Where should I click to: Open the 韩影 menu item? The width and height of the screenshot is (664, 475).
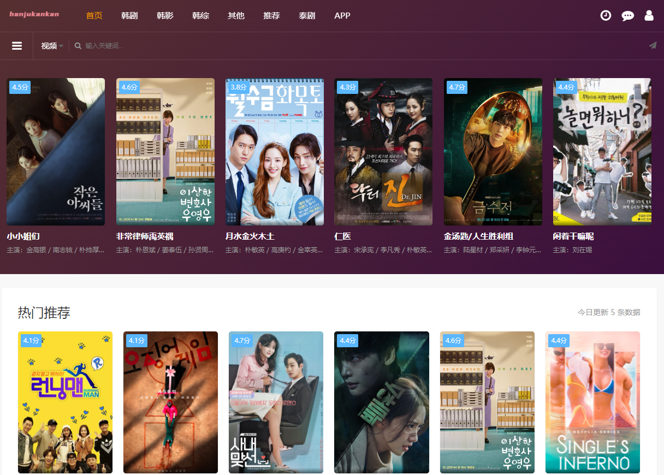coord(165,16)
